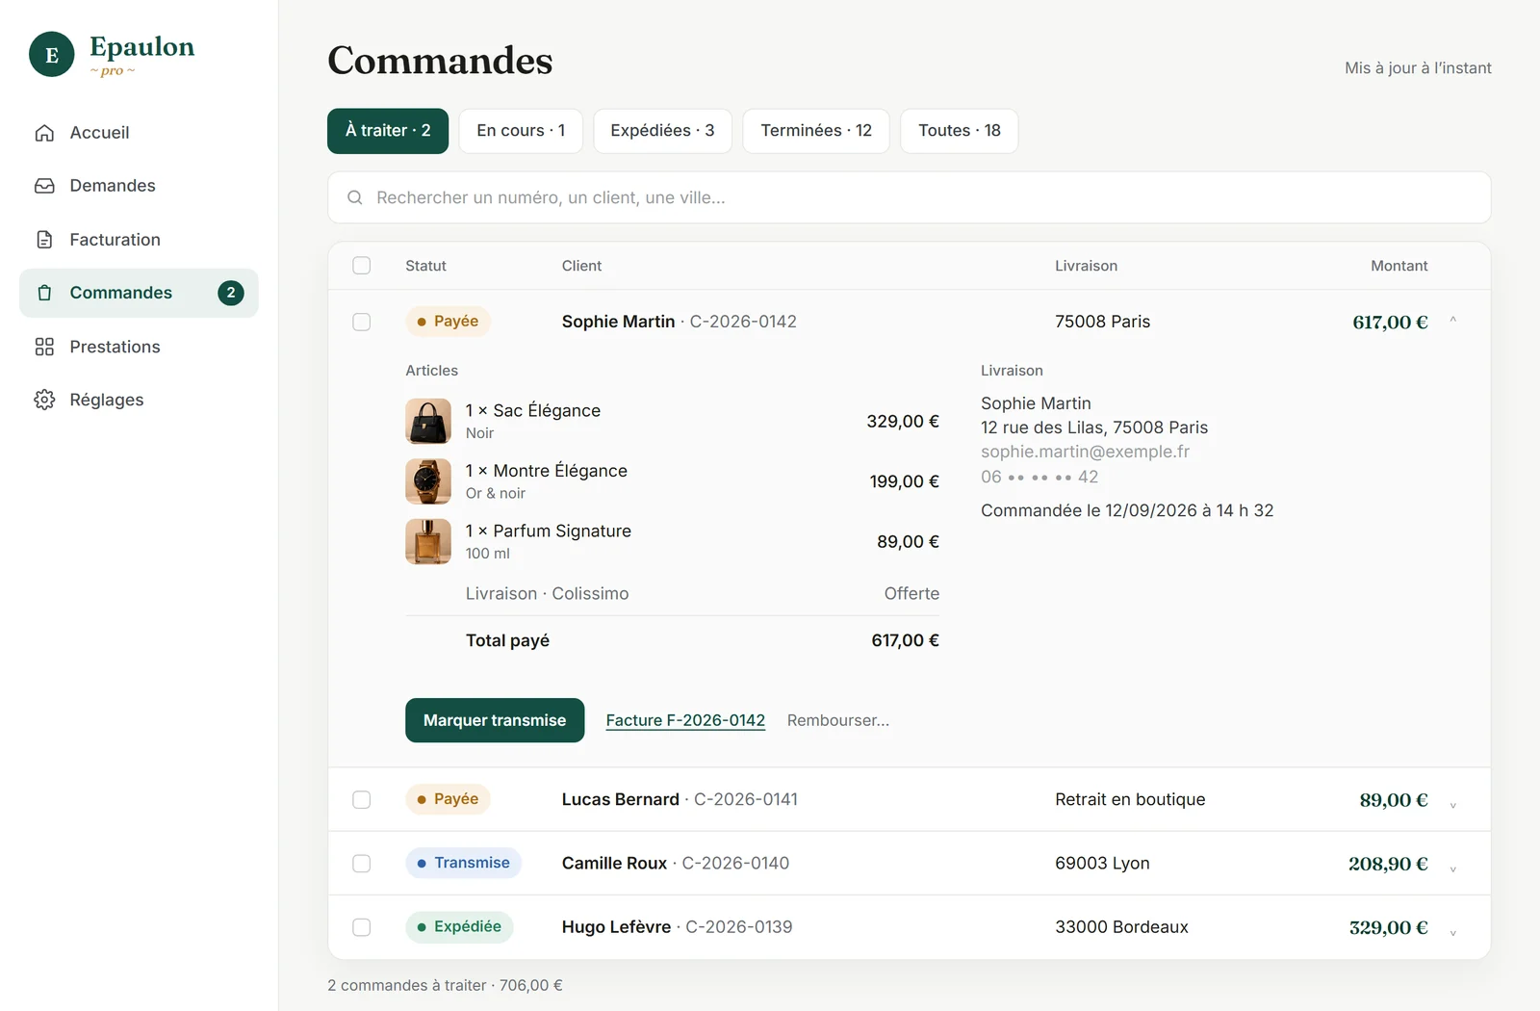Click the Commandes badge showing 2

pyautogui.click(x=231, y=293)
